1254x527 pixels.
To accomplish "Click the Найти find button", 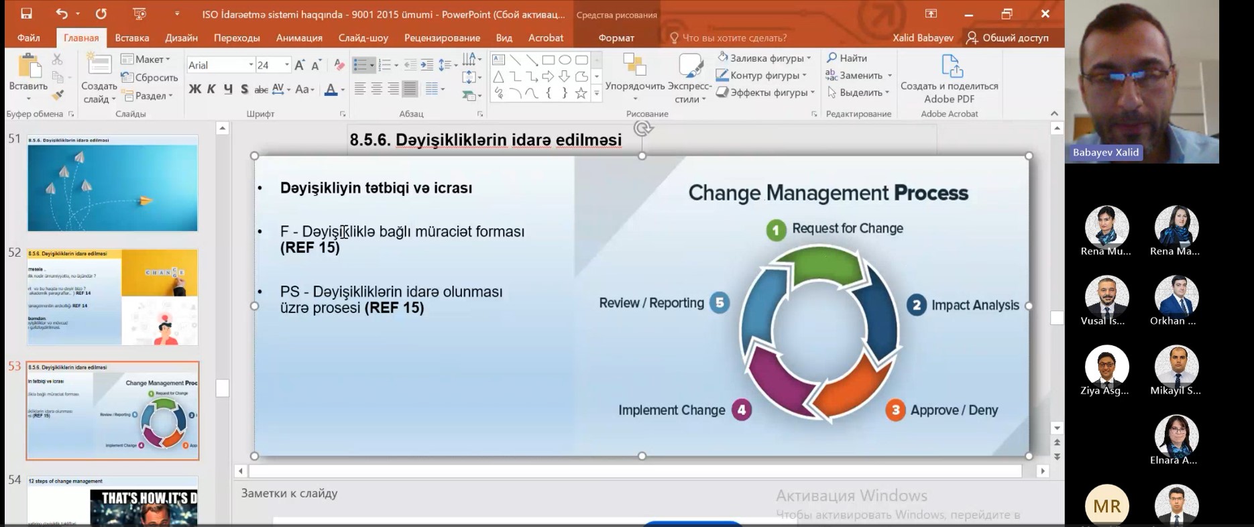I will 847,58.
